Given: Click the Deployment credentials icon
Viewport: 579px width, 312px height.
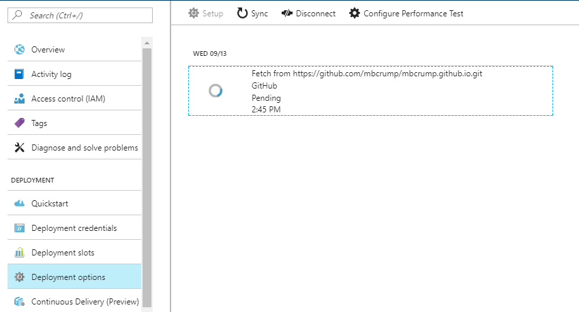Looking at the screenshot, I should [x=20, y=228].
